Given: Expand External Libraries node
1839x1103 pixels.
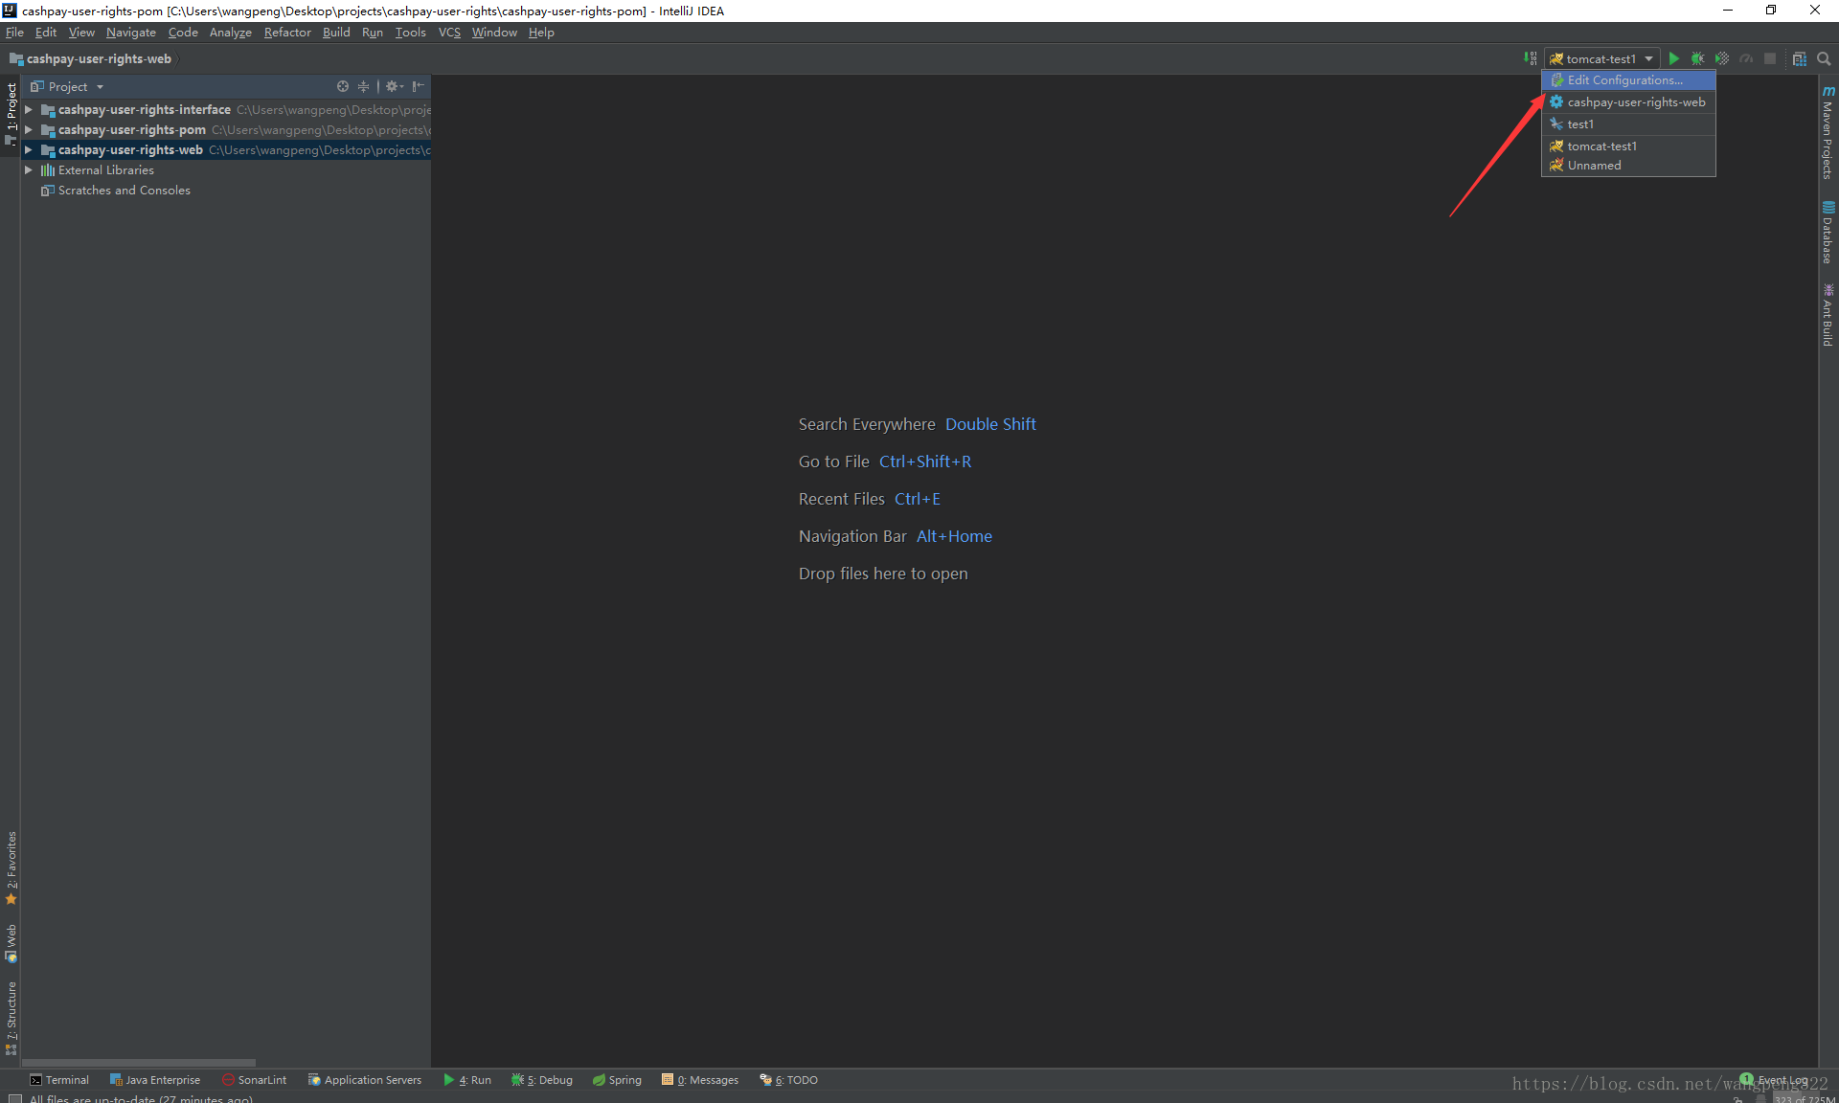Looking at the screenshot, I should (x=29, y=170).
